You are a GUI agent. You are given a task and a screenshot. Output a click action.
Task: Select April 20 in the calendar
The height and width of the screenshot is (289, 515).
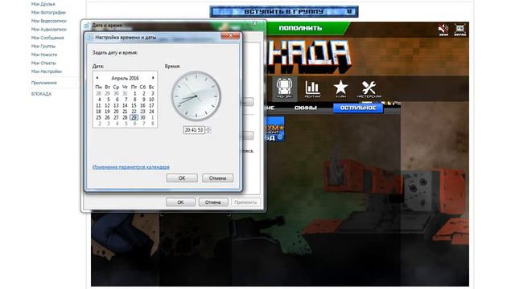point(116,112)
